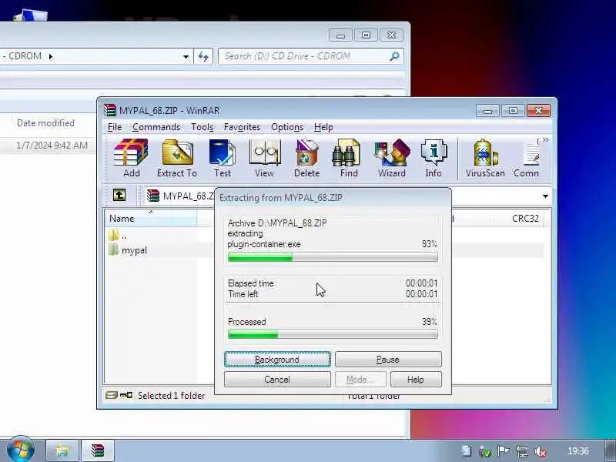Click the taskbar clock showing 19:36

(578, 451)
